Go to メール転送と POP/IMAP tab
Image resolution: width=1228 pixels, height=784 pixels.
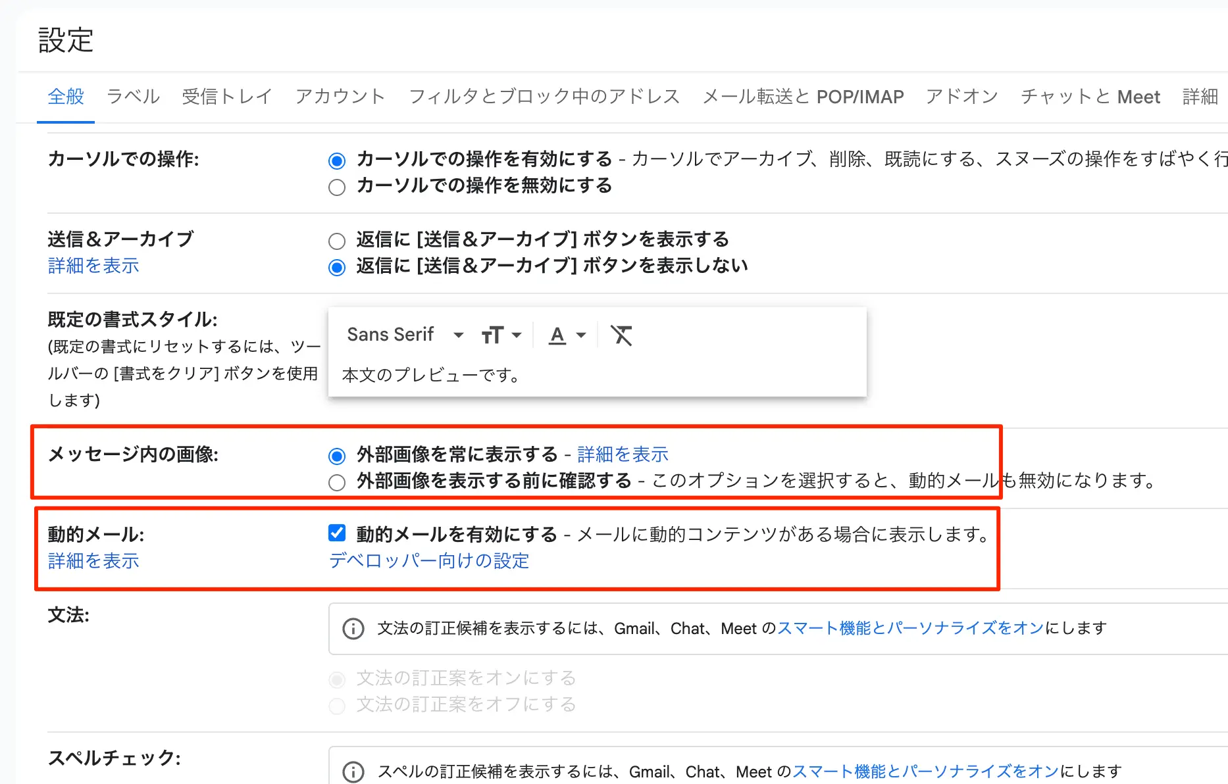[803, 97]
